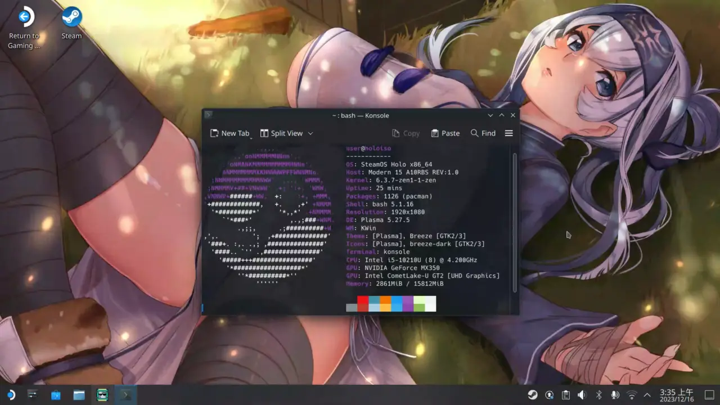The width and height of the screenshot is (720, 405).
Task: Open the speaker volume tray icon
Action: (582, 395)
